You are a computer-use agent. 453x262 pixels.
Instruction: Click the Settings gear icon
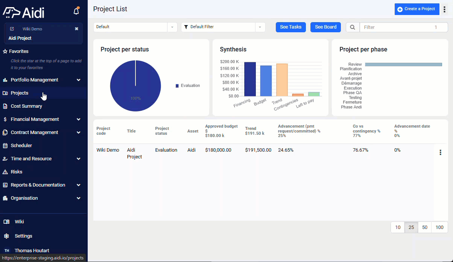6,236
